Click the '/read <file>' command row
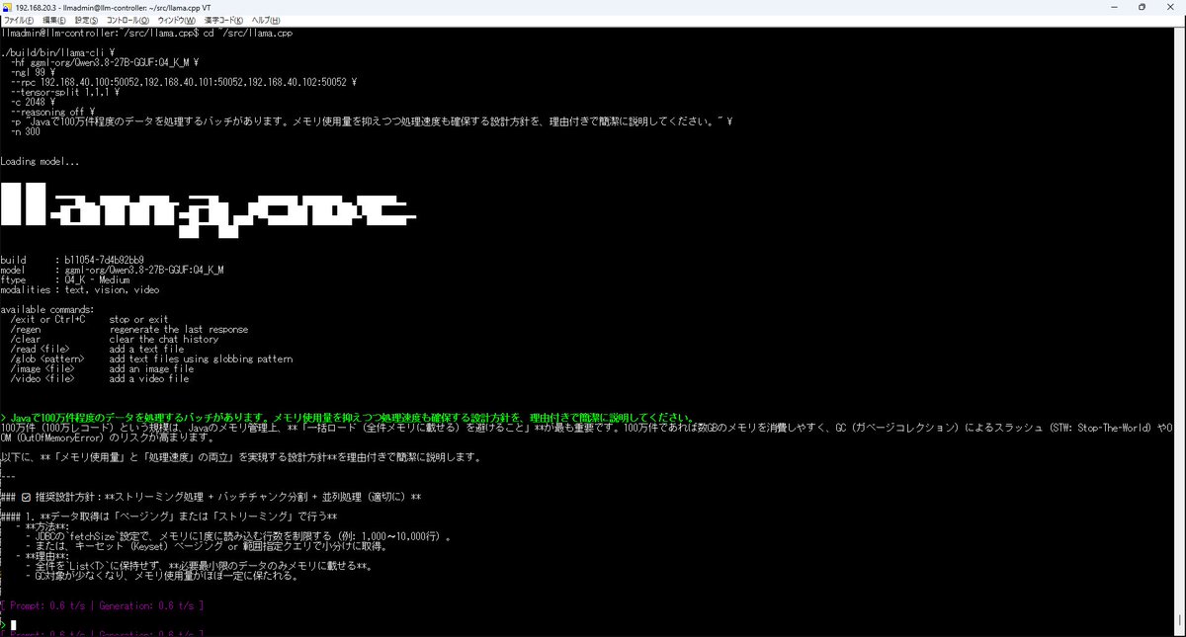The height and width of the screenshot is (637, 1186). point(97,349)
